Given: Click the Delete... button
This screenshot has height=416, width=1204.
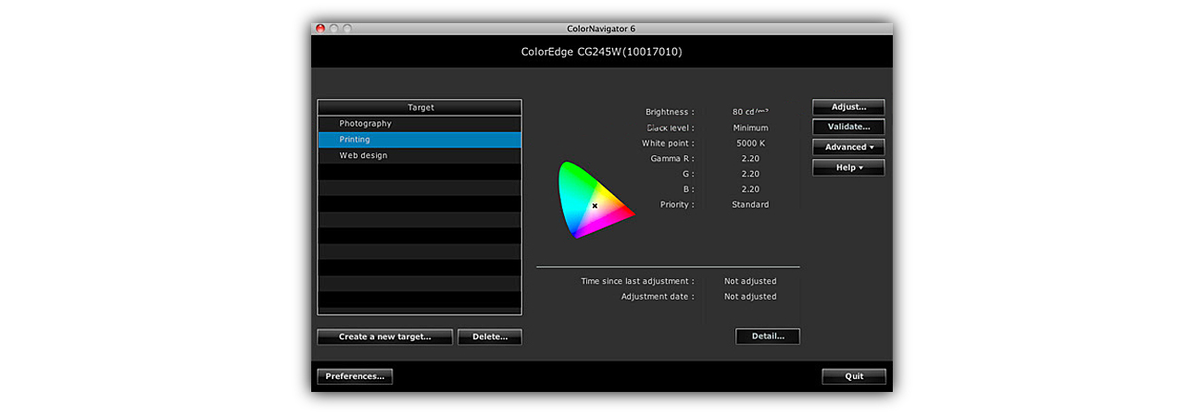Looking at the screenshot, I should click(490, 337).
